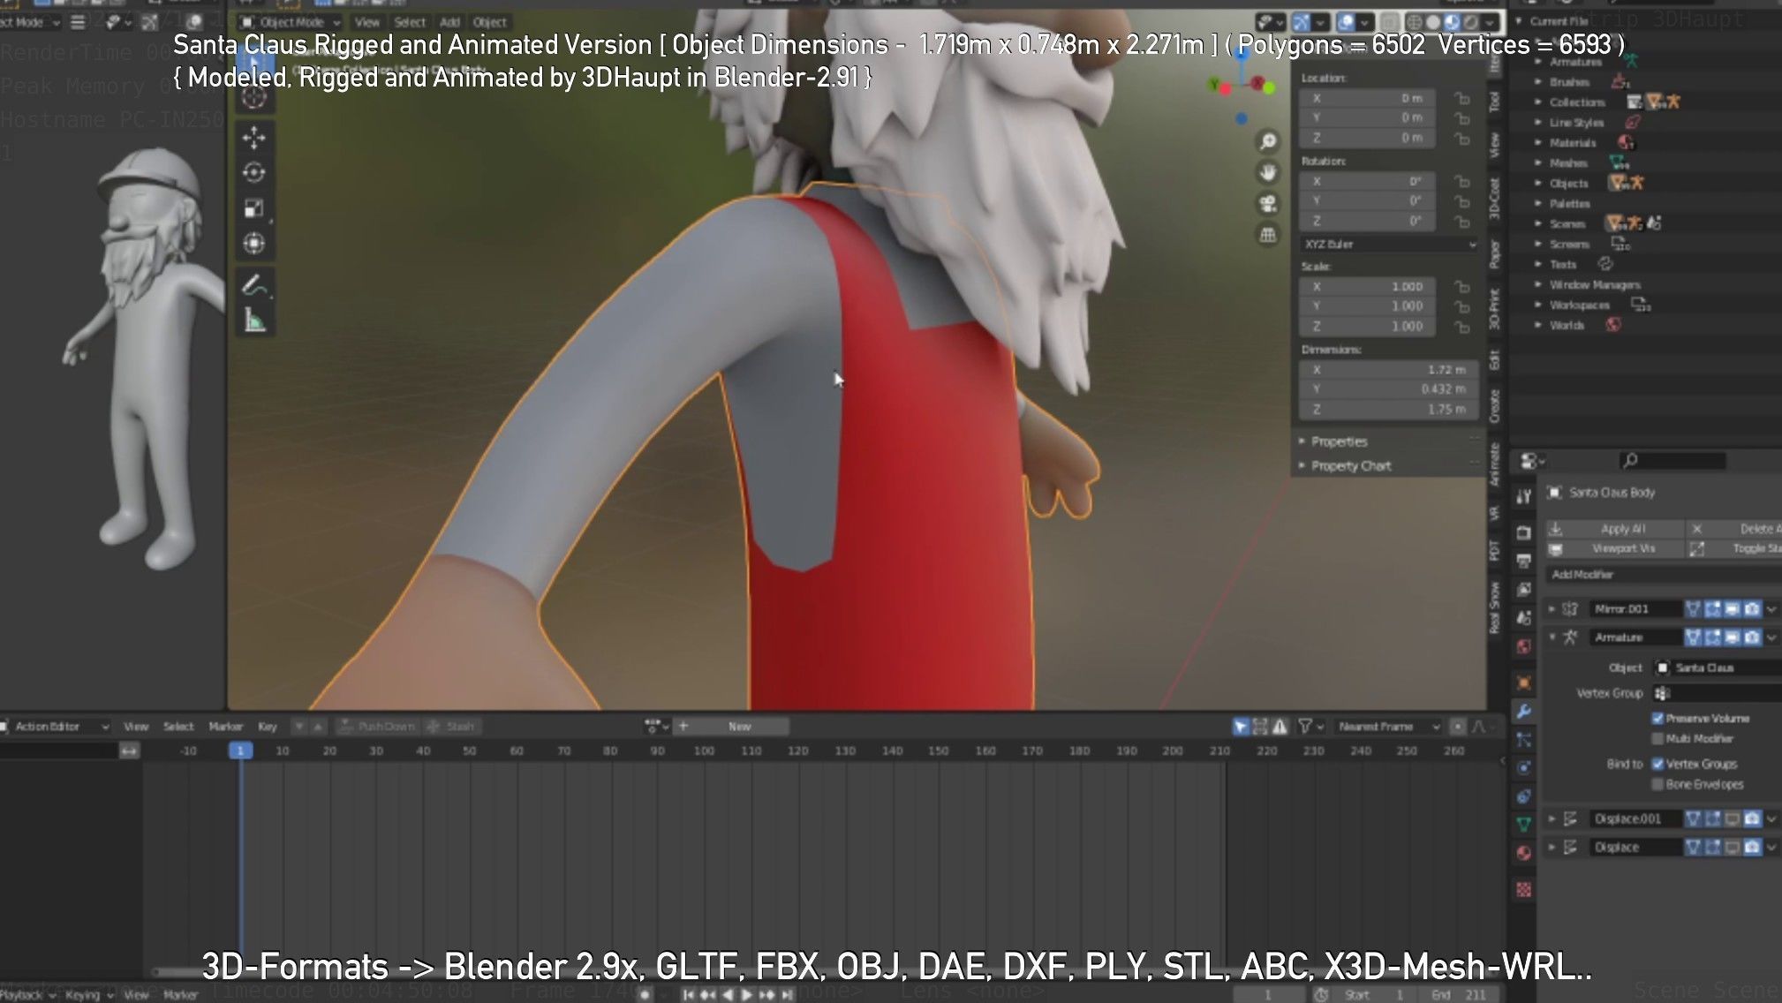
Task: Select the Rotate tool in viewport toolbar
Action: coord(254,173)
